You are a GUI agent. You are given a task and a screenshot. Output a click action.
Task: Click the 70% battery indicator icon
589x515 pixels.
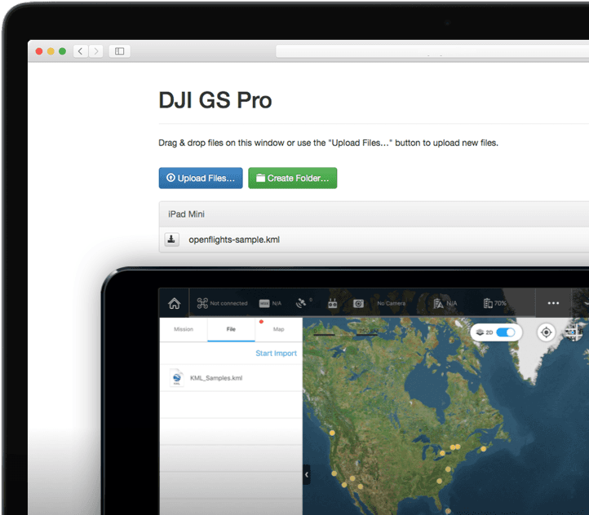[x=488, y=303]
